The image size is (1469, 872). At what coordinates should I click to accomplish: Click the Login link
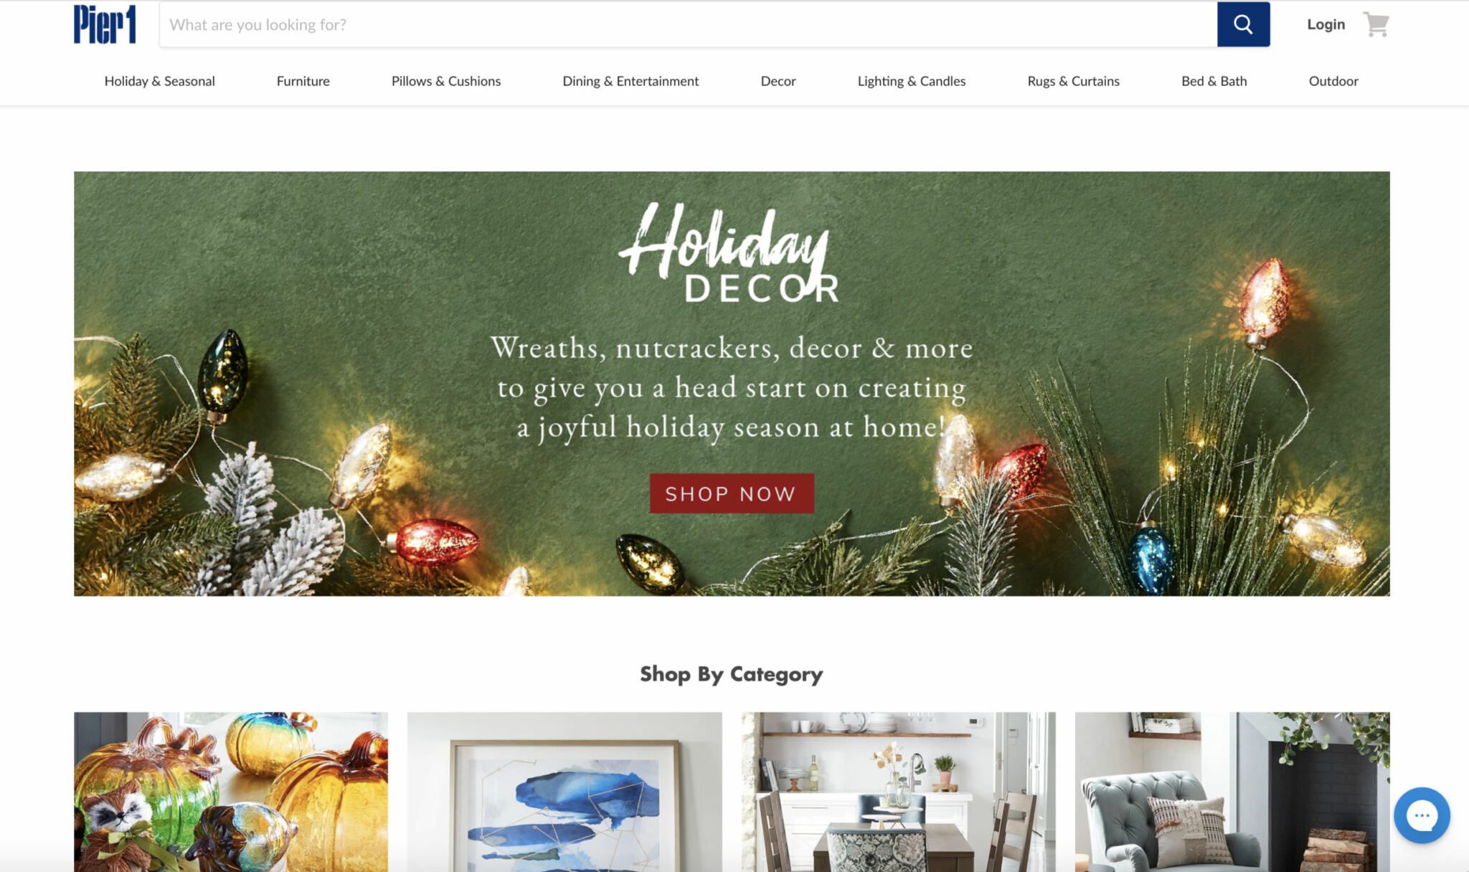click(x=1326, y=24)
